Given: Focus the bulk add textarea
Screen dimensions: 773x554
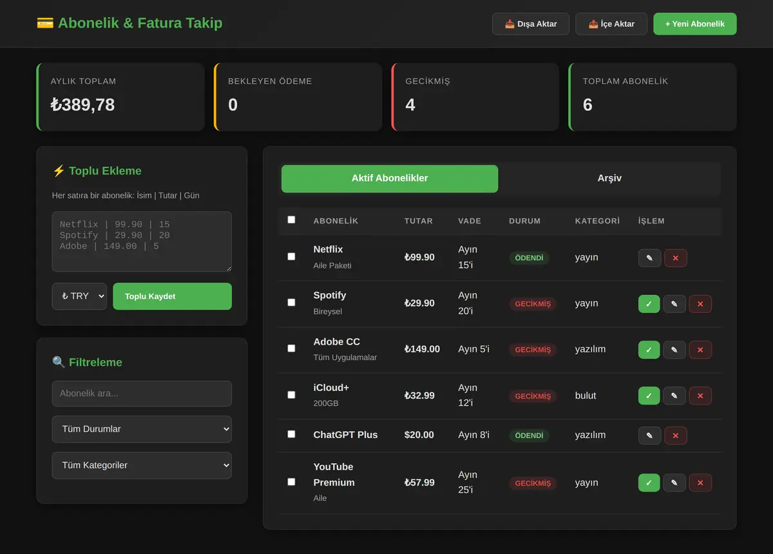Looking at the screenshot, I should (142, 242).
